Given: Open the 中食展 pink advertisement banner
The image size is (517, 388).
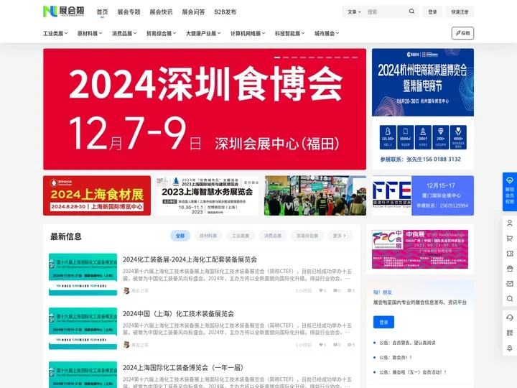Looking at the screenshot, I should 420,249.
